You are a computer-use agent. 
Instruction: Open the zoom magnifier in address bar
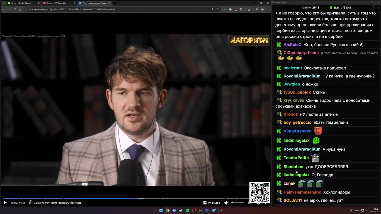coord(213,9)
